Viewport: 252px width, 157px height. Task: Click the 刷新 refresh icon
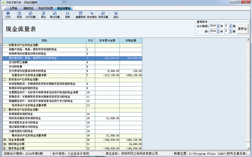67,15
